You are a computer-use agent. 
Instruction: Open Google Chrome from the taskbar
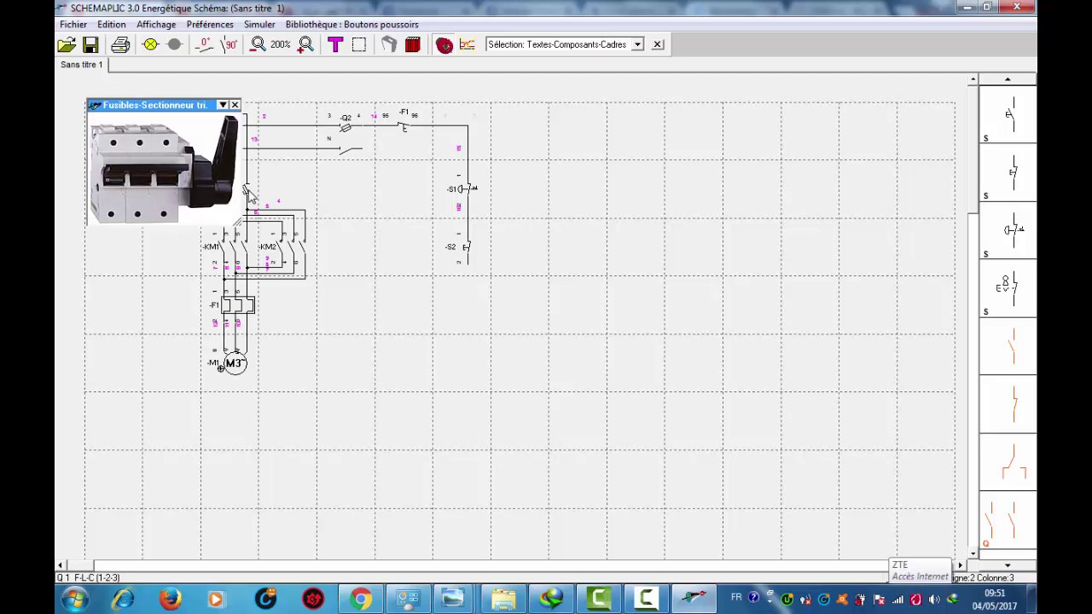coord(361,600)
